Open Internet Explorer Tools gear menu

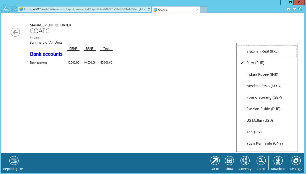[x=300, y=9]
